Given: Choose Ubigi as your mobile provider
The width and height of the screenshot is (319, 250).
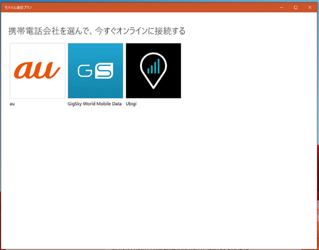Looking at the screenshot, I should [153, 71].
